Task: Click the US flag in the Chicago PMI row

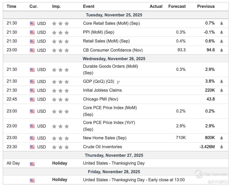Action: click(32, 99)
